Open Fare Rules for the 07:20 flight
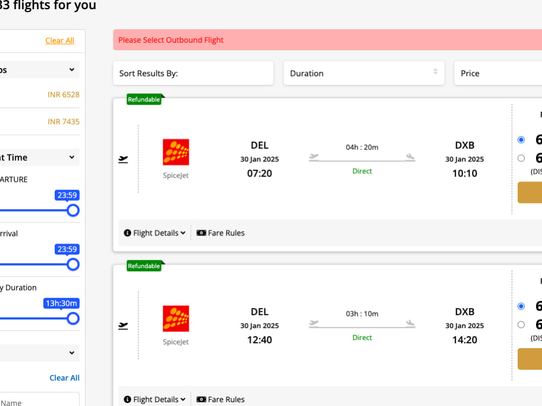 click(221, 233)
